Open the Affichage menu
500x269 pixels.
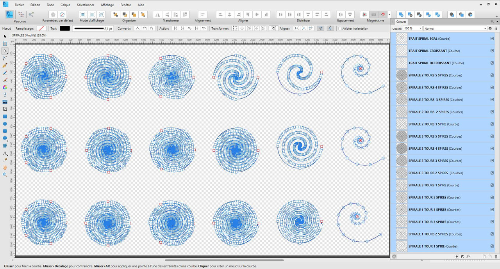tap(107, 5)
